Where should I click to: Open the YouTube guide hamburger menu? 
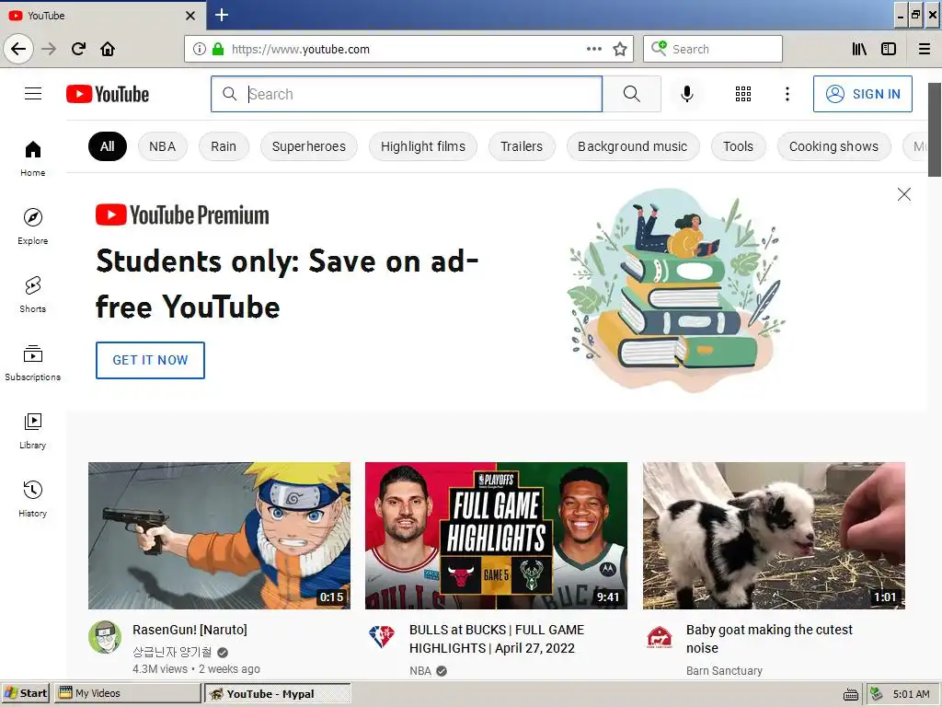[33, 94]
